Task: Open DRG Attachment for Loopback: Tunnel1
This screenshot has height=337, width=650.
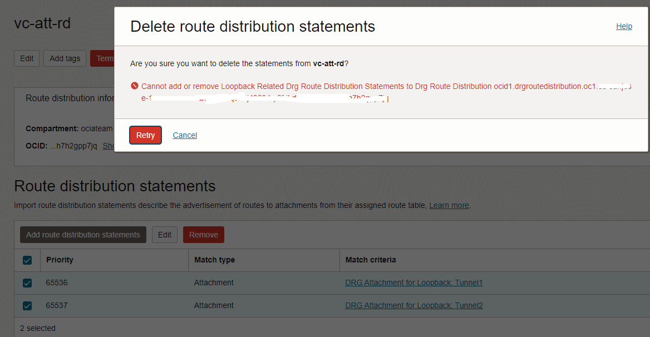Action: 413,283
